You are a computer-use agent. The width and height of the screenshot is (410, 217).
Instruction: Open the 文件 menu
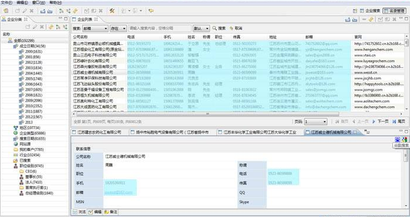coord(6,2)
